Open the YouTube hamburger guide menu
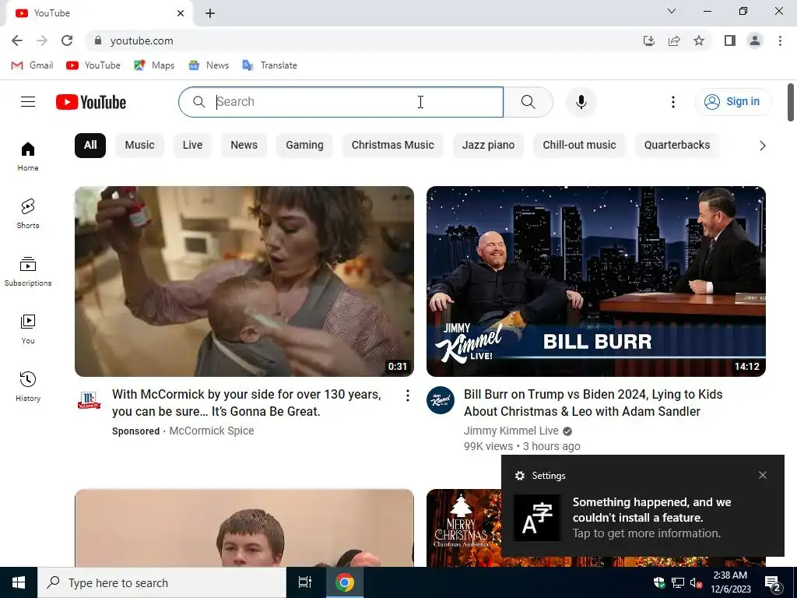 click(28, 102)
